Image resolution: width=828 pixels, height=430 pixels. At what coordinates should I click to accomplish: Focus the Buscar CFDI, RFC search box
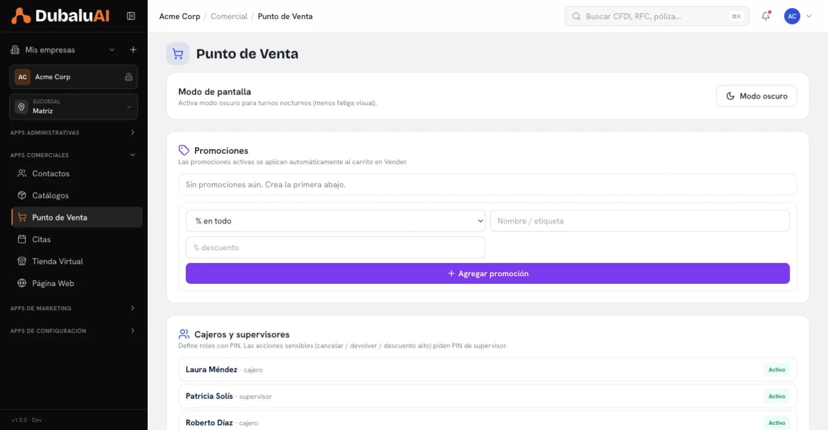pyautogui.click(x=657, y=17)
